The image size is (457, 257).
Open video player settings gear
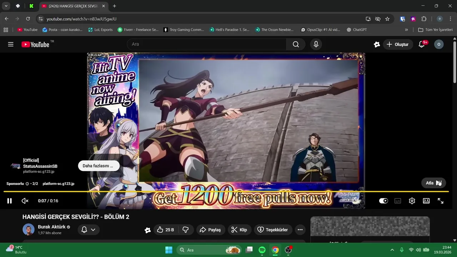412,201
